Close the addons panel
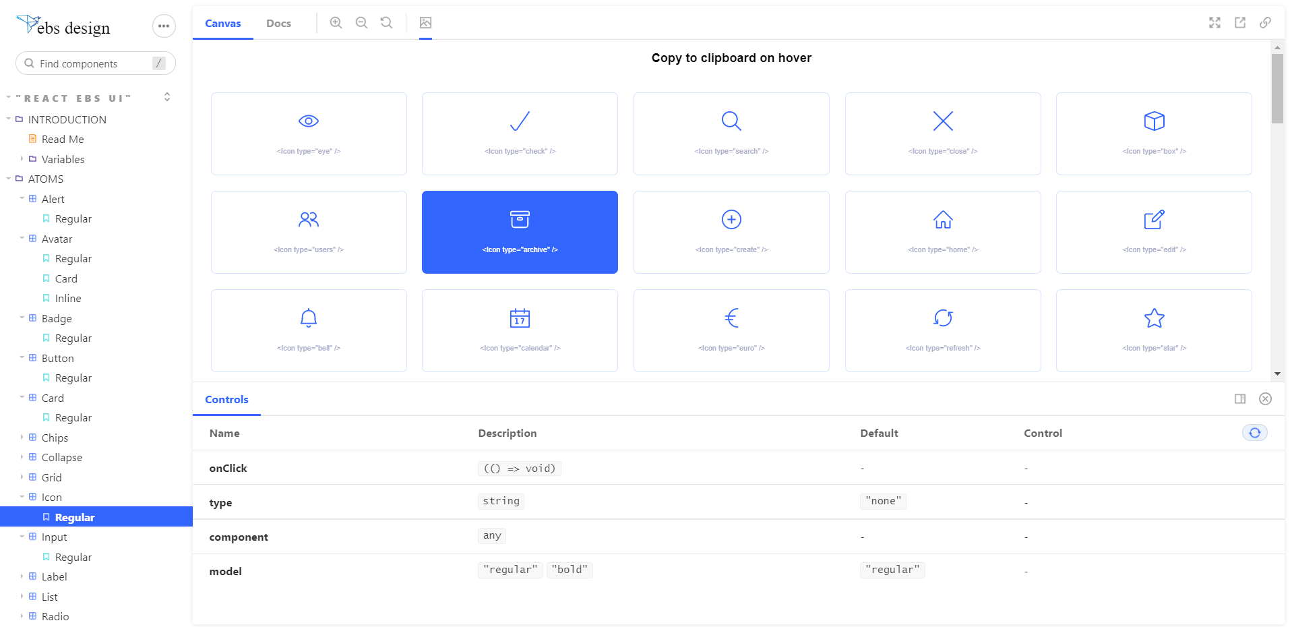 (x=1266, y=399)
